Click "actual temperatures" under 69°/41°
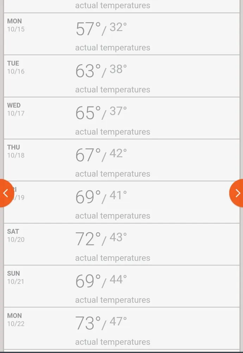This screenshot has height=353, width=243. tap(113, 216)
